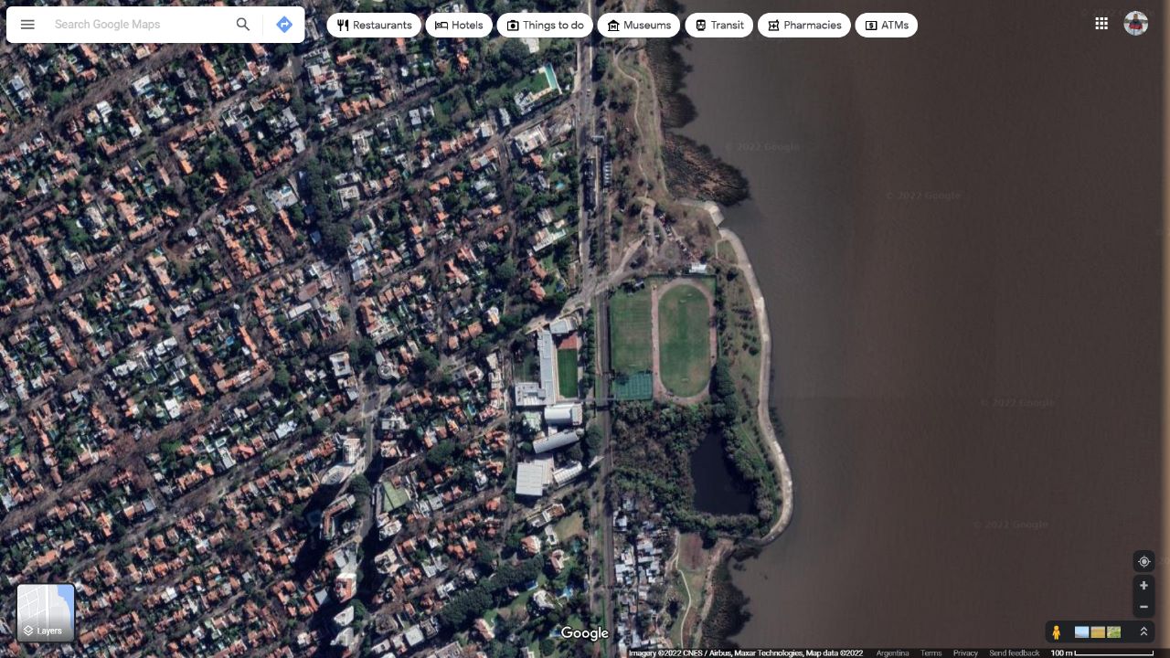Zoom in with the plus button
Image resolution: width=1170 pixels, height=658 pixels.
[x=1143, y=586]
